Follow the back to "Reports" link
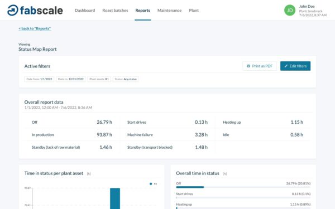Screen dimensions: 335x209 coord(35,28)
